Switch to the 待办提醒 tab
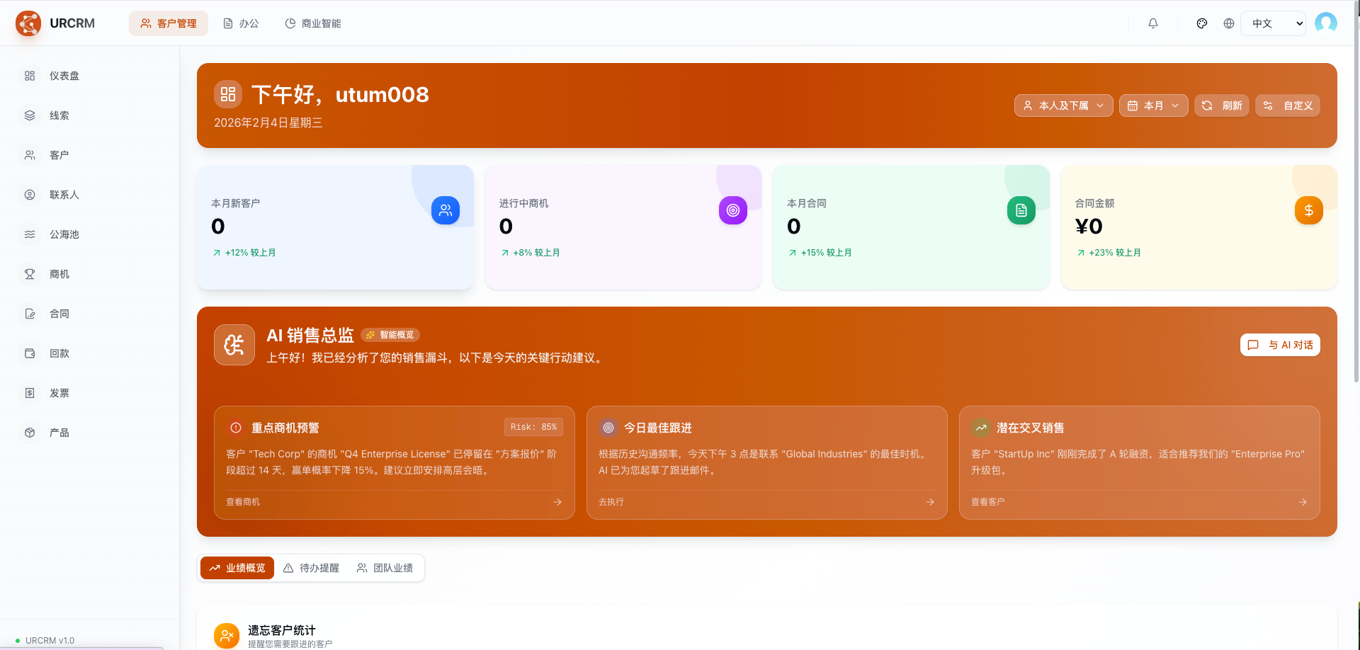This screenshot has width=1360, height=650. 312,567
